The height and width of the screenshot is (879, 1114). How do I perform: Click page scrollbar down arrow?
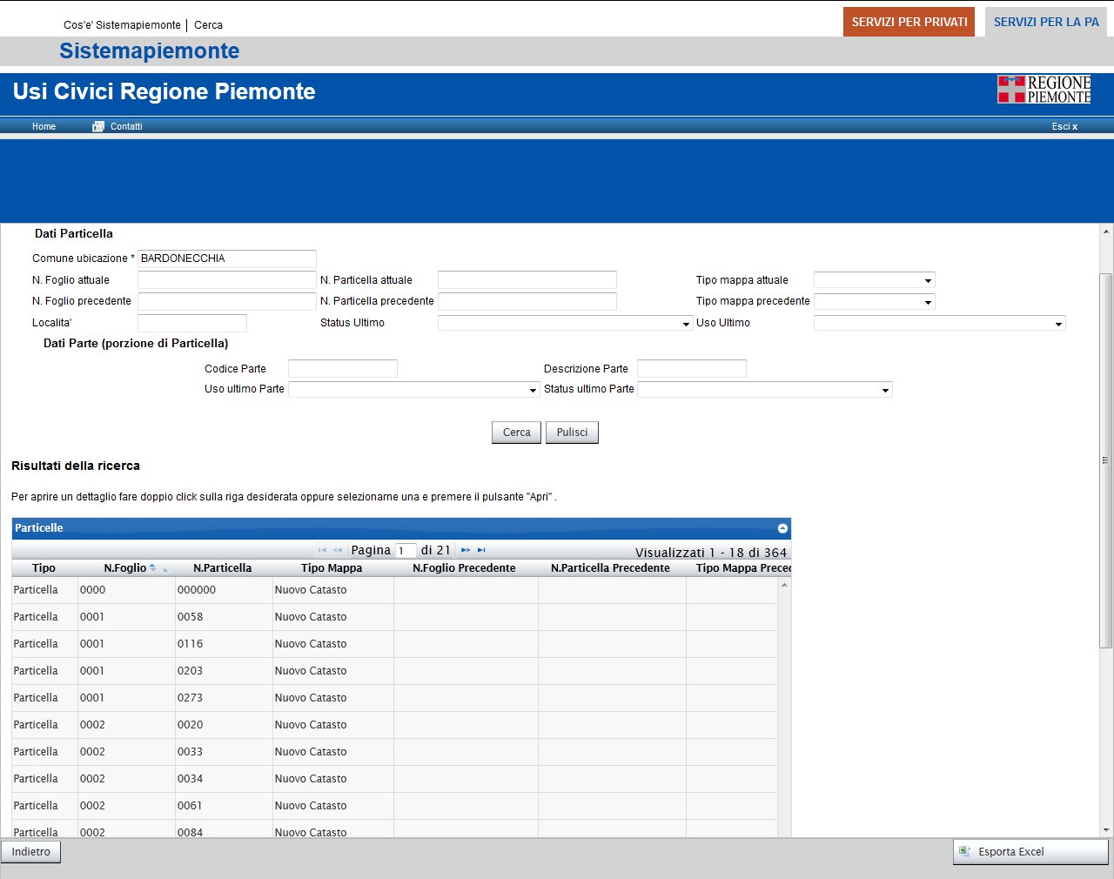(1106, 830)
